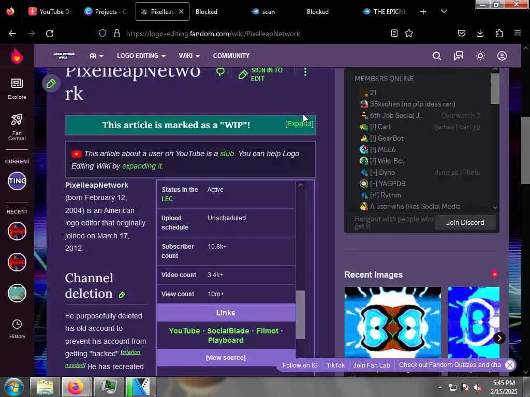Viewport: 530px width, 397px height.
Task: Open History in the Fandom sidebar
Action: point(17,329)
